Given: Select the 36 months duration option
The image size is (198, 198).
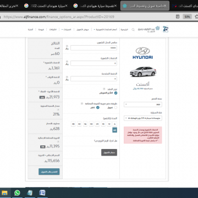Looking at the screenshot, I should pos(85,124).
